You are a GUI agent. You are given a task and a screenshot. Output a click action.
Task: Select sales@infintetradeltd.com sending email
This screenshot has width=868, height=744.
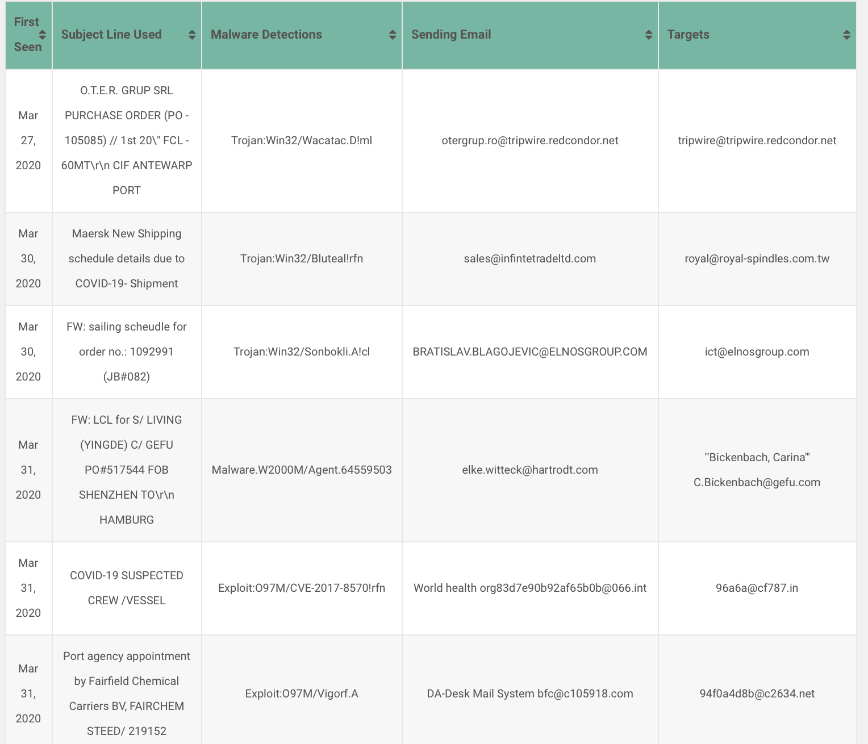(x=530, y=258)
